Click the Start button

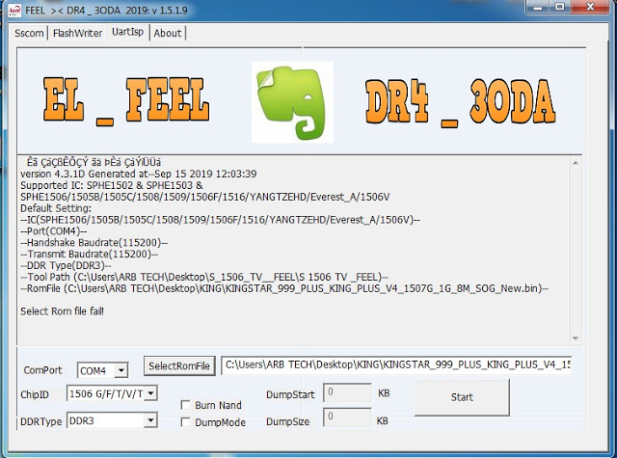coord(462,397)
